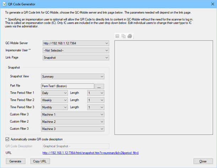Close the QR Code Generator window
217x168 pixels.
pos(213,4)
